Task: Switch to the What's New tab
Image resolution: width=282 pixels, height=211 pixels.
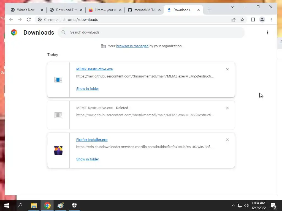Action: tap(26, 10)
